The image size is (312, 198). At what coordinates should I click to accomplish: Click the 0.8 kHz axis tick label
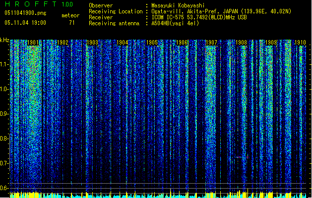coord(4,139)
